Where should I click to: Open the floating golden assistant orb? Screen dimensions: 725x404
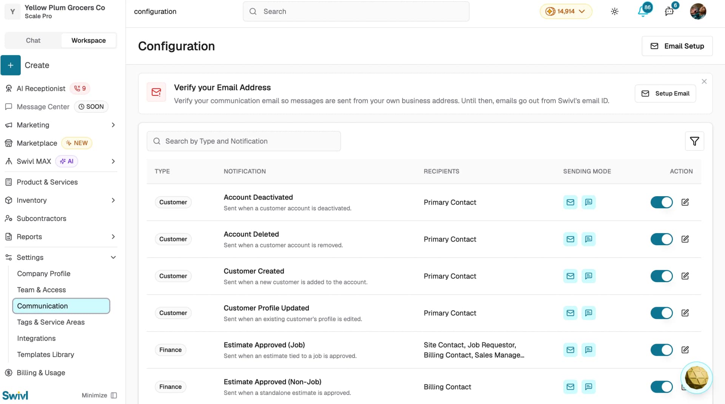[696, 378]
